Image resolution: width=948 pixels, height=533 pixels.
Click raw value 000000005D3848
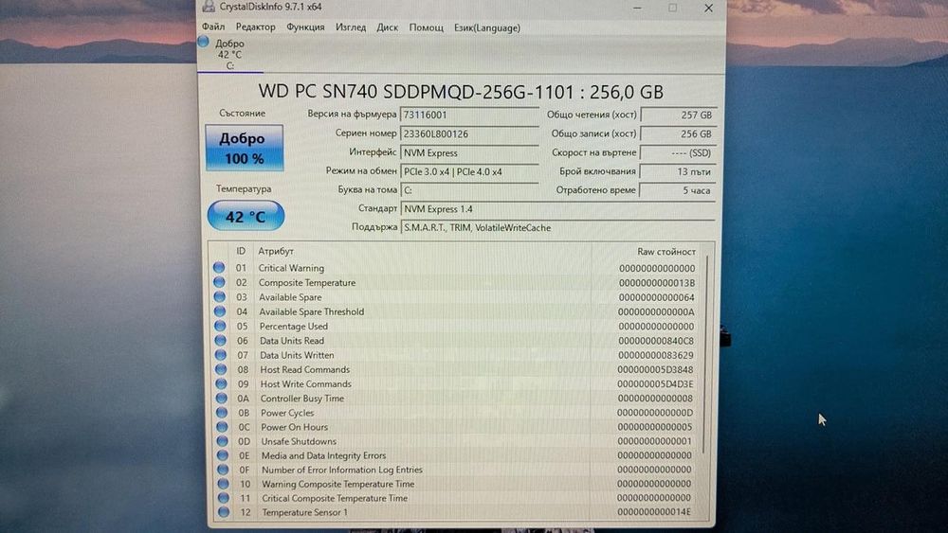point(655,369)
